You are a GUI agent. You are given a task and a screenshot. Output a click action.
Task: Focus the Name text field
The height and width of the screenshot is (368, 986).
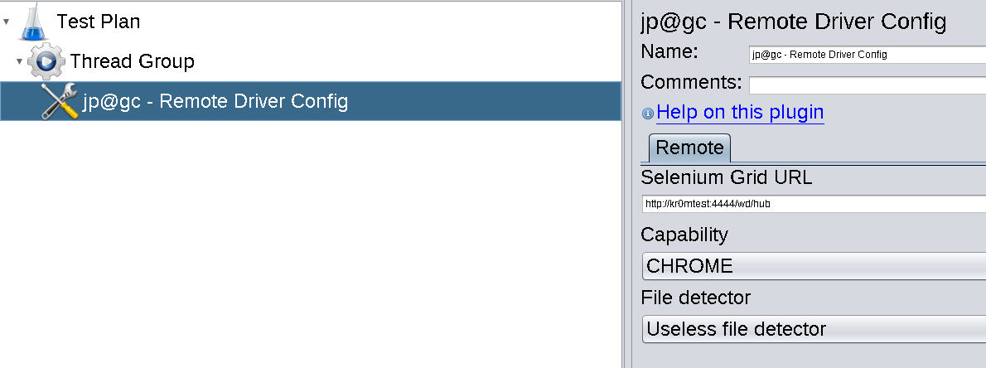point(866,56)
